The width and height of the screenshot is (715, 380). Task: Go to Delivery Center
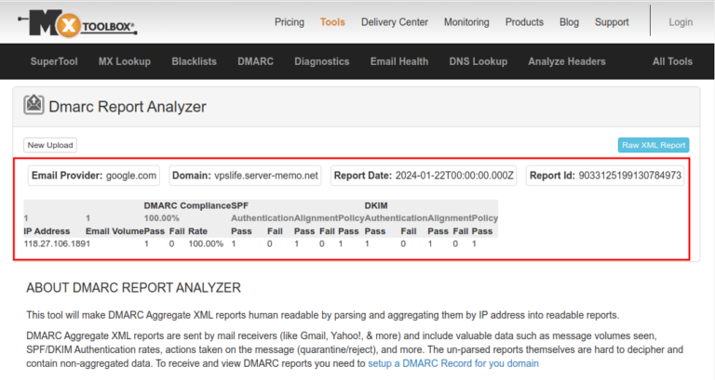pyautogui.click(x=395, y=22)
